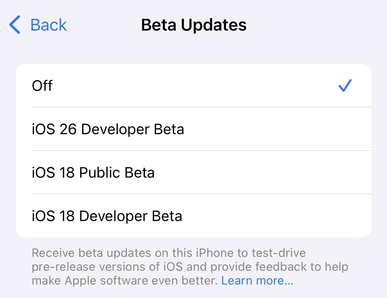Click empty right side of bottom list row

[x=296, y=216]
